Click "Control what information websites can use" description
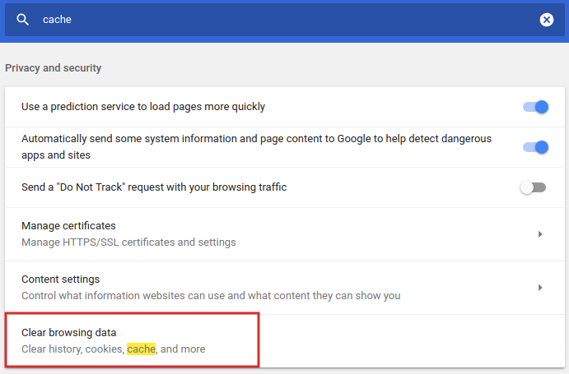 [211, 296]
